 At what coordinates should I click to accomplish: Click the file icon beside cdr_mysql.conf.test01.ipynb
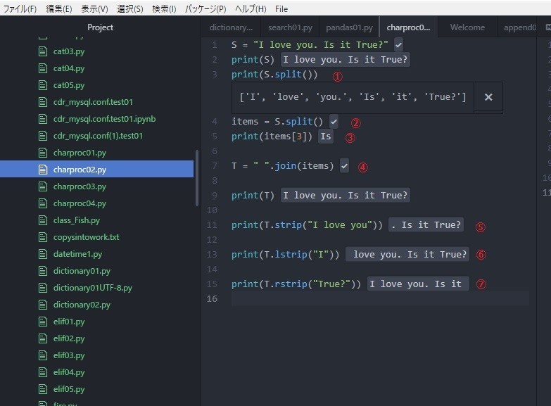pos(43,119)
